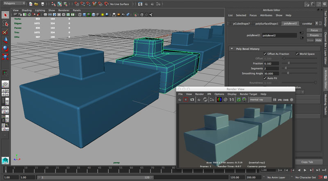
Task: Open viewport Shading menu
Action: 27,10
